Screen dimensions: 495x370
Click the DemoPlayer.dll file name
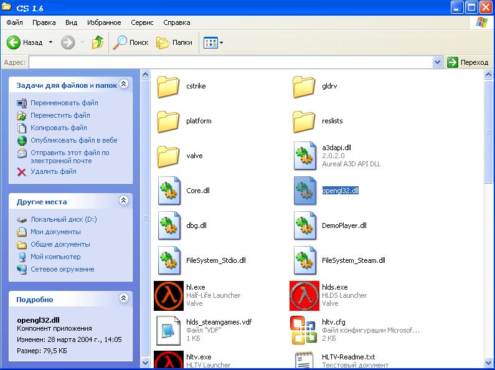tap(344, 225)
